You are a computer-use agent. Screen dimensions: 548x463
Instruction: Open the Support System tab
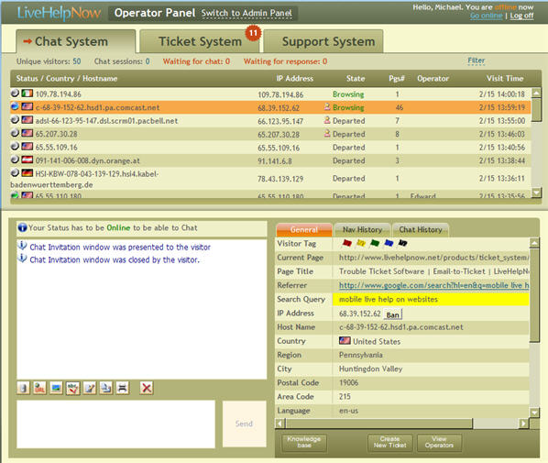tap(323, 41)
